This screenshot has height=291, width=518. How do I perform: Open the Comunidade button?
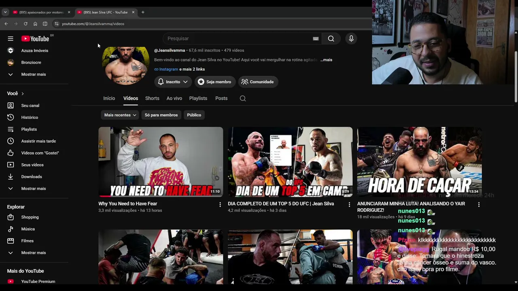(x=258, y=82)
